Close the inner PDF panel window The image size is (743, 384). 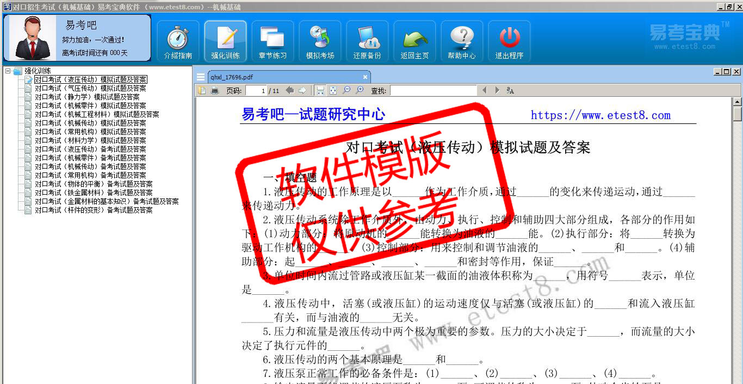pyautogui.click(x=736, y=71)
